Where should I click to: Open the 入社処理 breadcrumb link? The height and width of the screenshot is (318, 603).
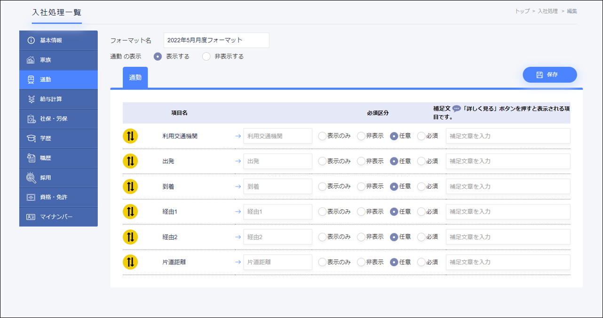point(547,11)
